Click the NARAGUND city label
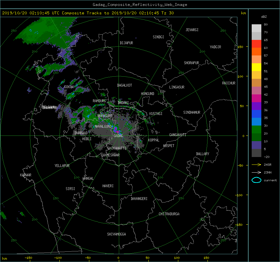280x262 pixels. pos(105,116)
